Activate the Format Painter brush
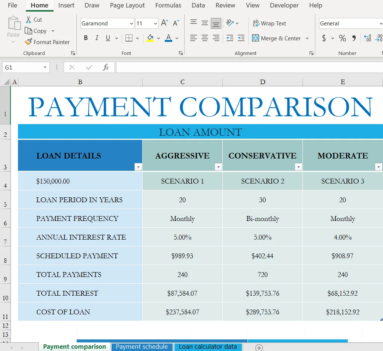The height and width of the screenshot is (351, 383). 28,42
